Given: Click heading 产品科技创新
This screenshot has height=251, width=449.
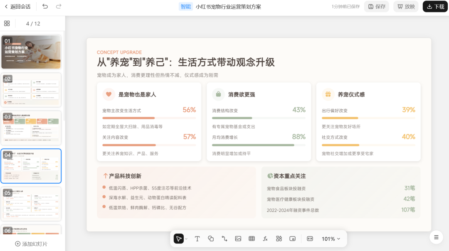Looking at the screenshot, I should pos(125,176).
